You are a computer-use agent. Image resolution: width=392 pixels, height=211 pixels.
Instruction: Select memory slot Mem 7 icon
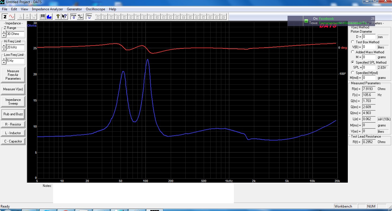tap(138, 17)
